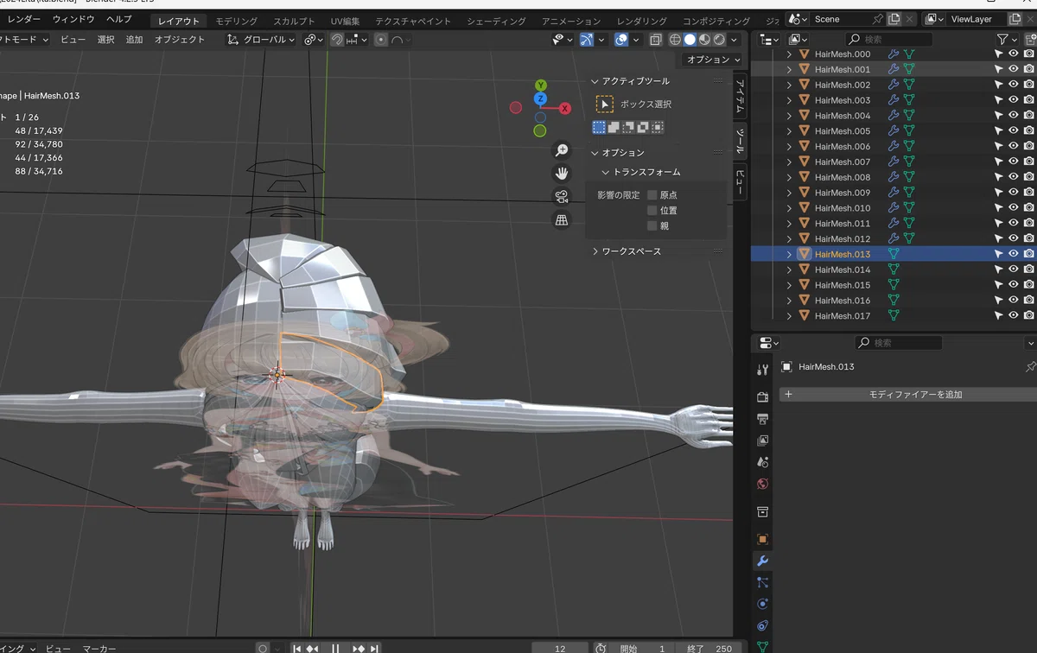The image size is (1037, 653).
Task: Open the Object Data mesh properties tab
Action: coord(762,645)
